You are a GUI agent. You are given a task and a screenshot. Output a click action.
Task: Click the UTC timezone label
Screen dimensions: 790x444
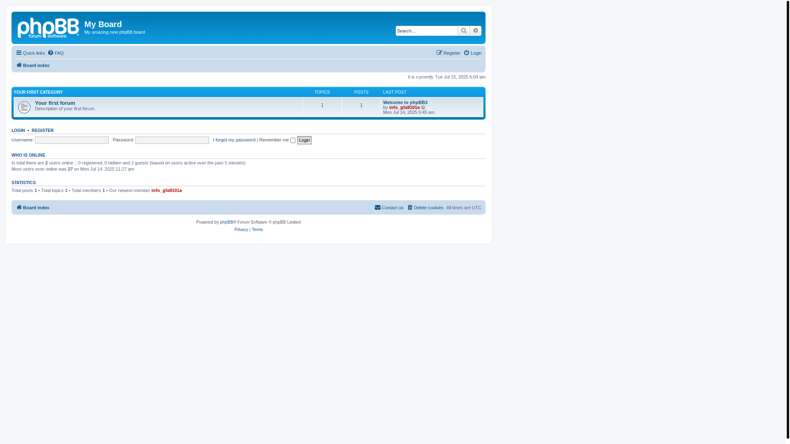(x=476, y=208)
